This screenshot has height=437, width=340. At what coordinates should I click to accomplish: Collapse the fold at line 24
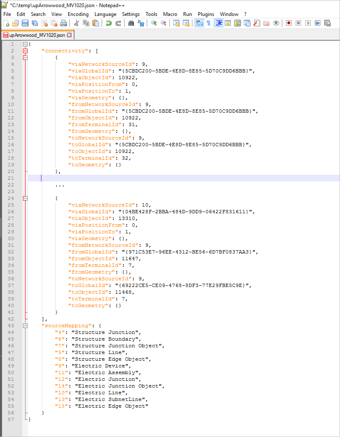pos(25,198)
